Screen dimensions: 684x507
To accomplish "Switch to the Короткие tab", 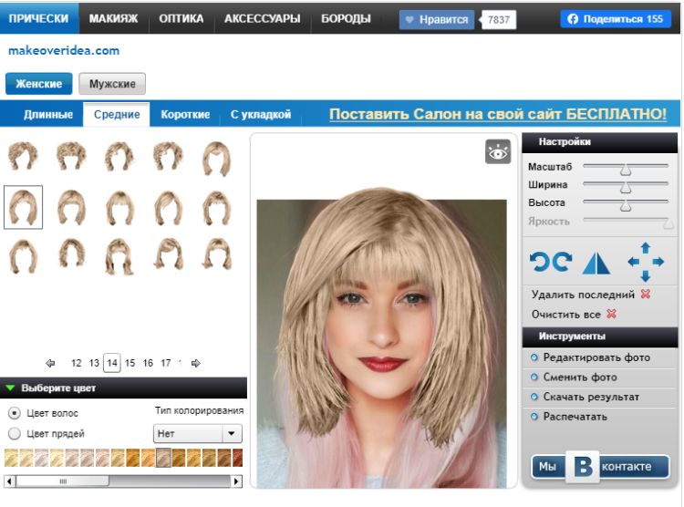I will (185, 115).
